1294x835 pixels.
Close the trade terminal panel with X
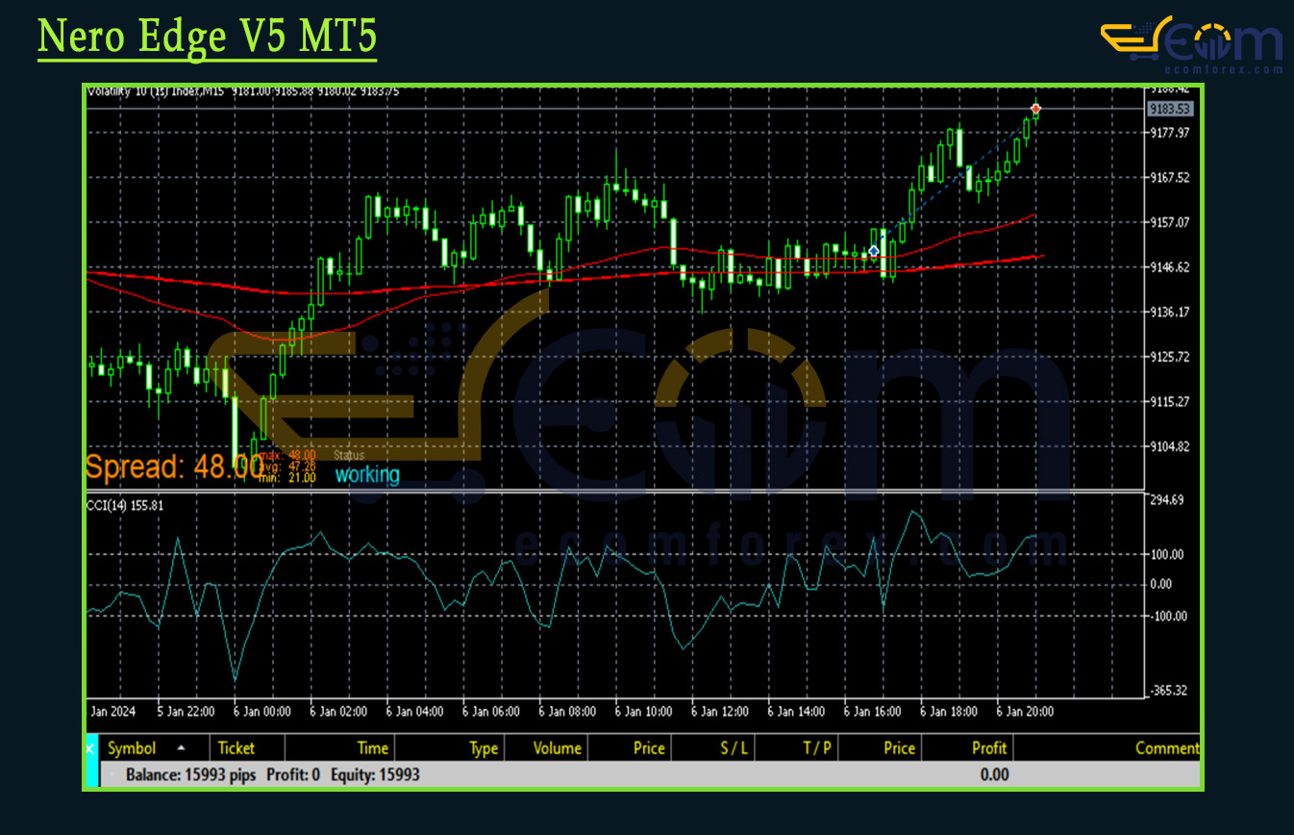[x=91, y=748]
